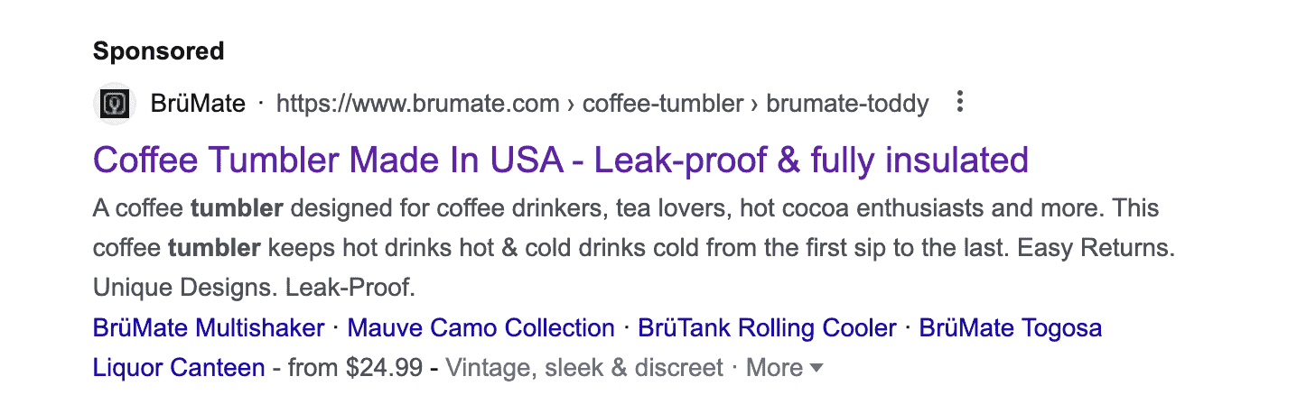
Task: Click the www.brumate.com URL
Action: tap(418, 104)
